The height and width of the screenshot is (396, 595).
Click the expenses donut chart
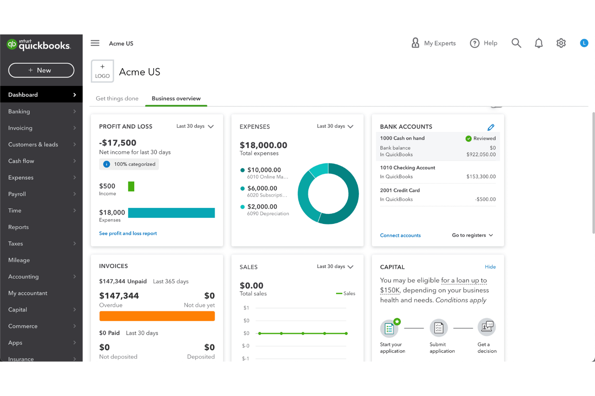[328, 193]
